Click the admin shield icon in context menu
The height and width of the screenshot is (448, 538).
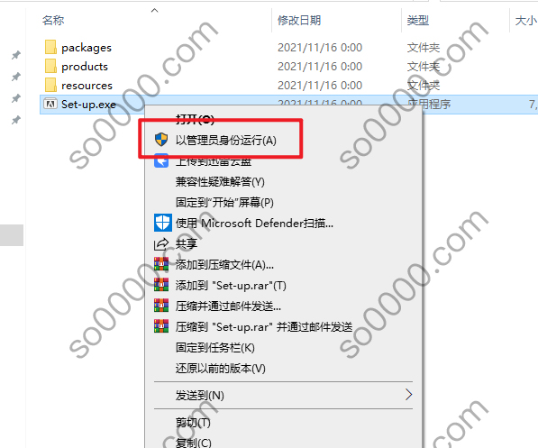point(161,140)
